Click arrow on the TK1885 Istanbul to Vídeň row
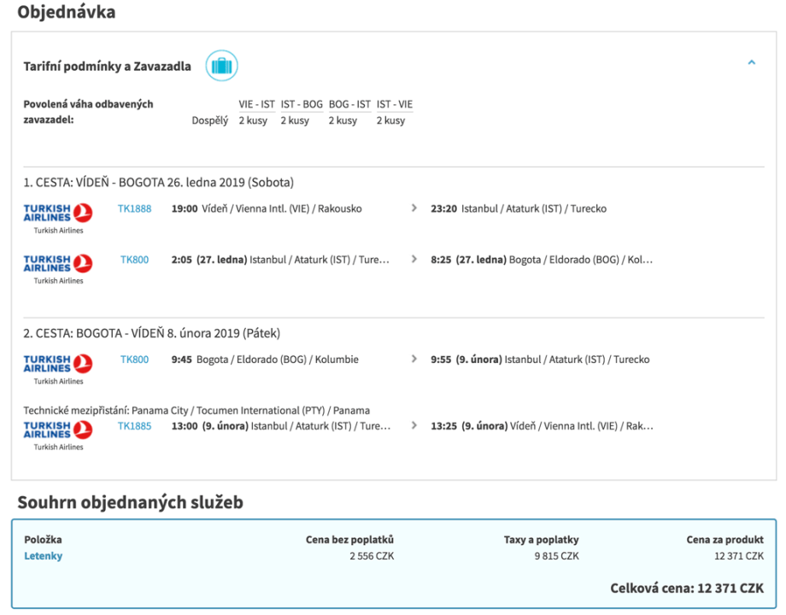The image size is (786, 615). (414, 425)
